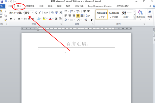Apply the 无间隔 style
This screenshot has width=155, height=103.
tap(114, 14)
